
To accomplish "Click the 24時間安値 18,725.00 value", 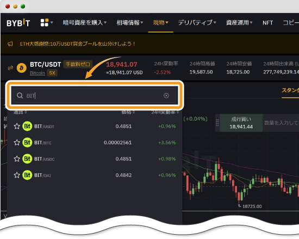I will tap(238, 72).
